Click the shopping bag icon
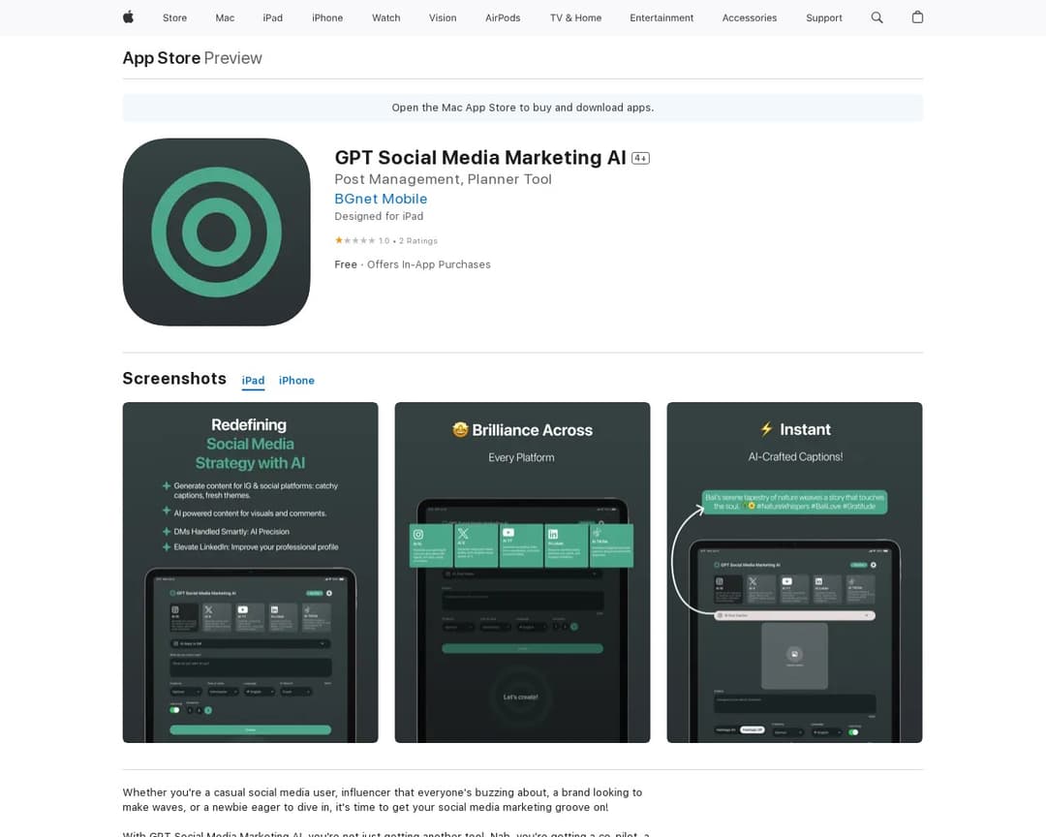Screen dimensions: 1046x837 point(917,17)
